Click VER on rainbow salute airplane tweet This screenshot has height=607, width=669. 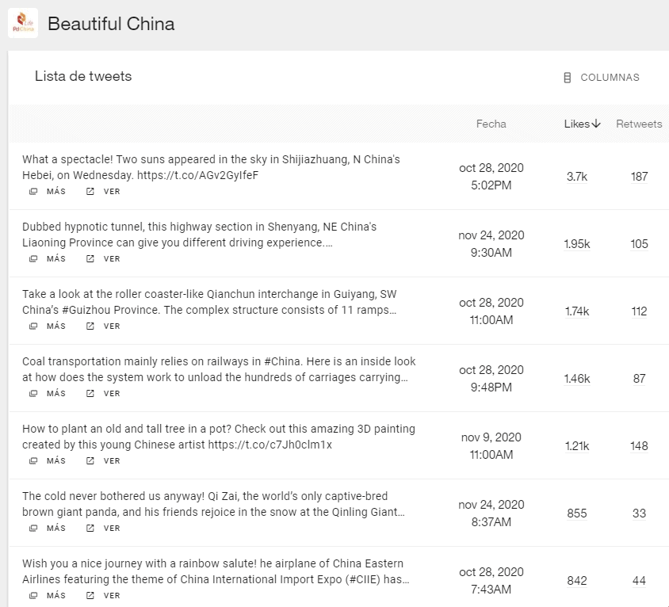(x=112, y=596)
